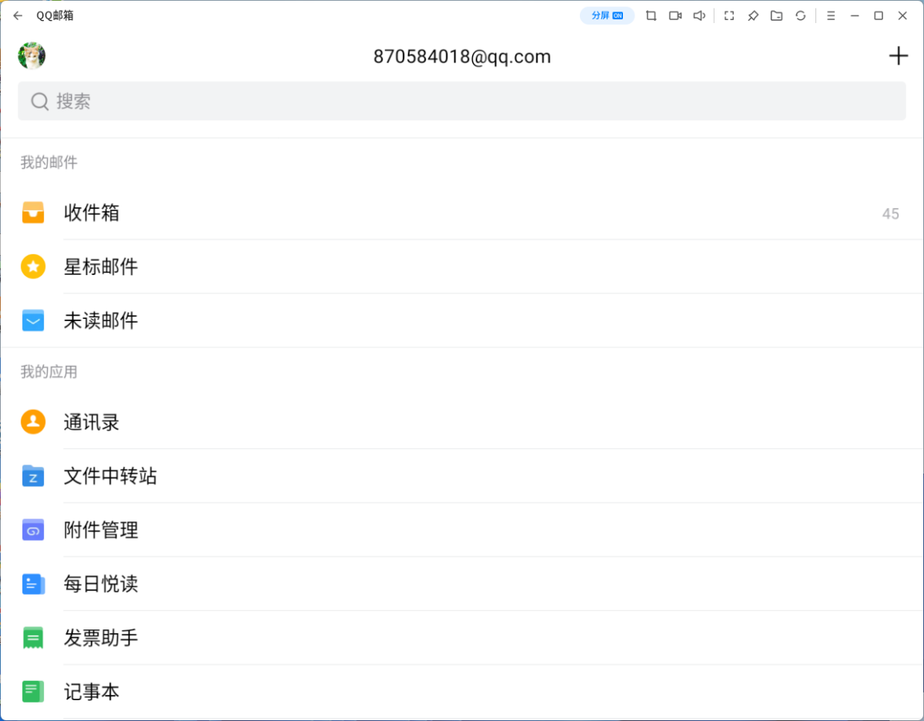Open 未读邮件 unread mail
Viewport: 924px width, 721px height.
(x=101, y=320)
